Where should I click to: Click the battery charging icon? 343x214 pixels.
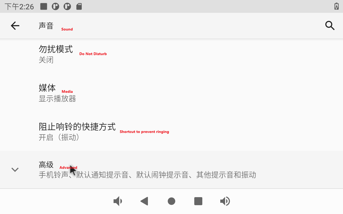(337, 6)
